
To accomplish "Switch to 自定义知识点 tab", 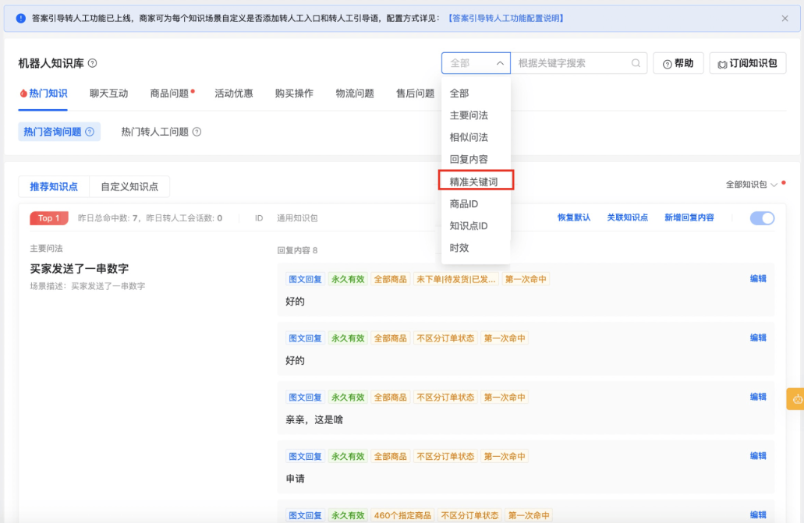I will click(x=129, y=186).
